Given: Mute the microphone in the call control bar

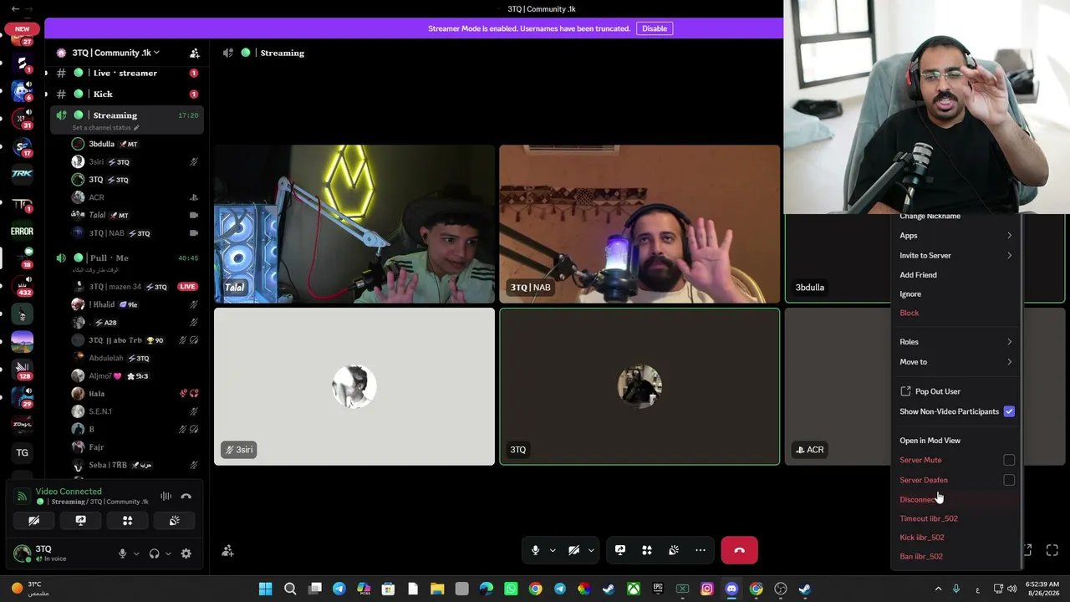Looking at the screenshot, I should pyautogui.click(x=536, y=550).
